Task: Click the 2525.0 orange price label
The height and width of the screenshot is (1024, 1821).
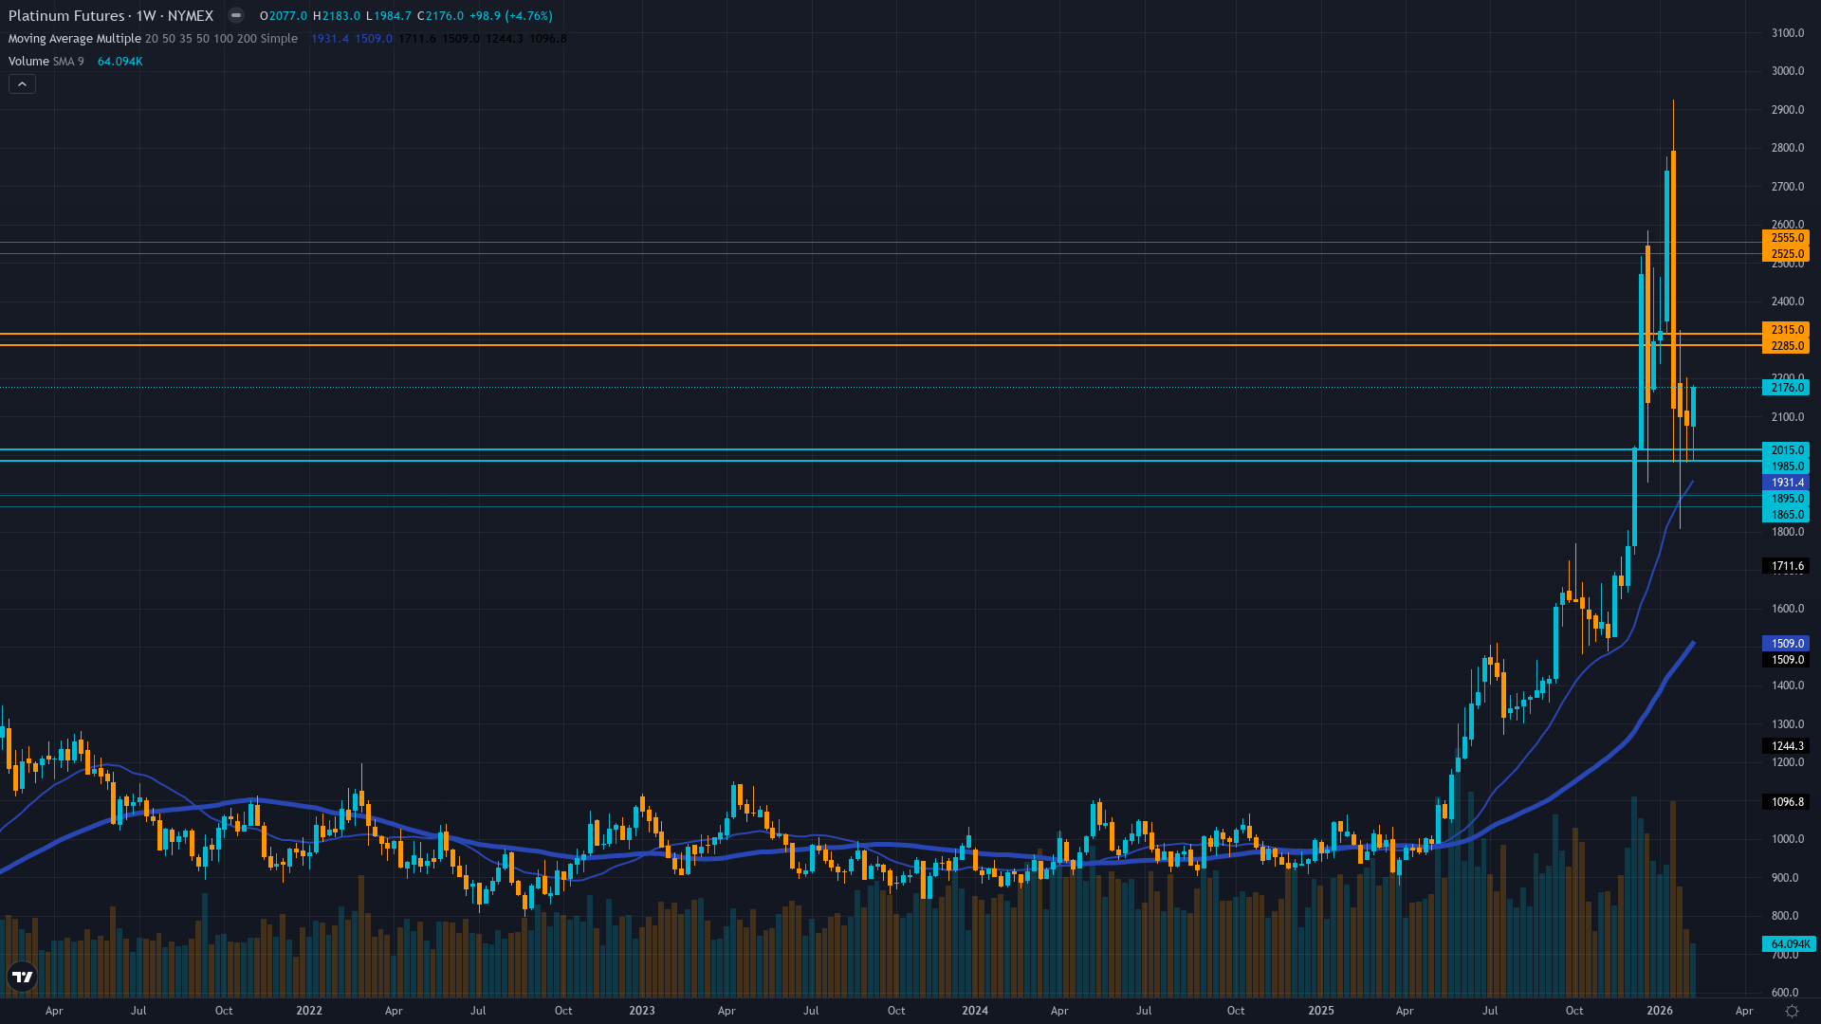Action: 1786,254
